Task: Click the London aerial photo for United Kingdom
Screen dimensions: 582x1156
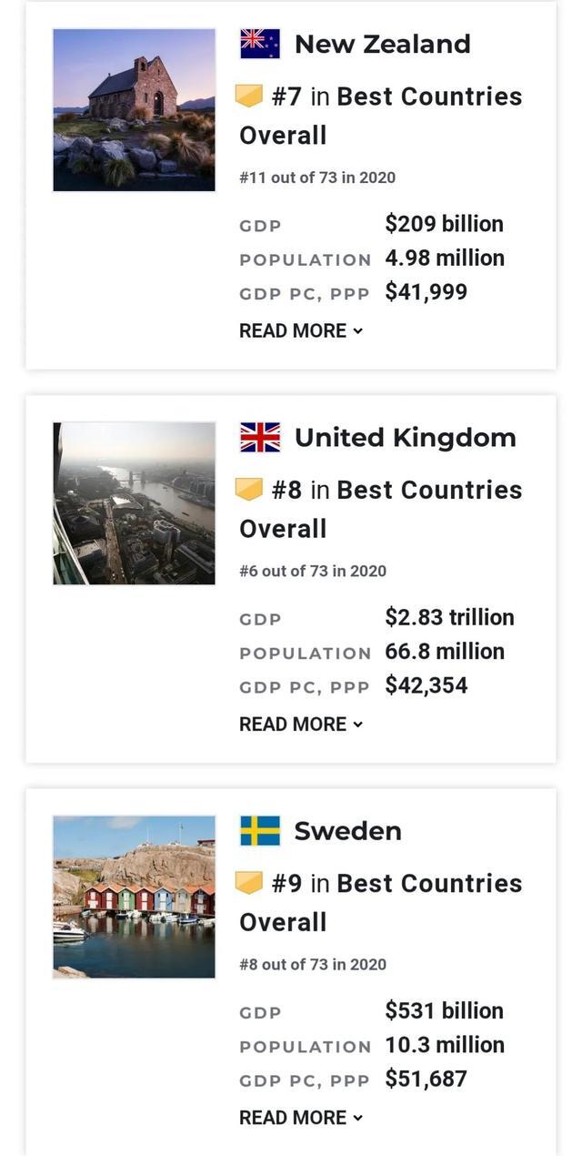Action: 134,503
